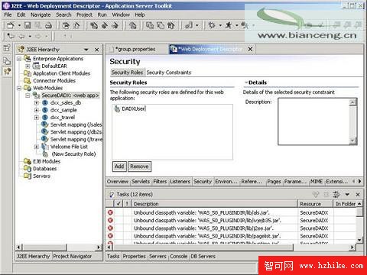The width and height of the screenshot is (367, 275).
Task: Click the Remove security role button
Action: 139,167
